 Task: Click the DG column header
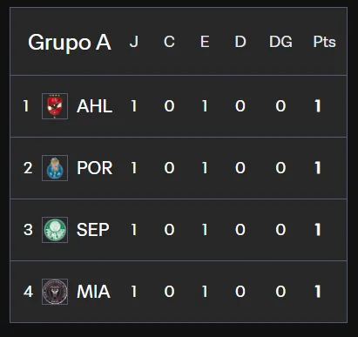(280, 42)
